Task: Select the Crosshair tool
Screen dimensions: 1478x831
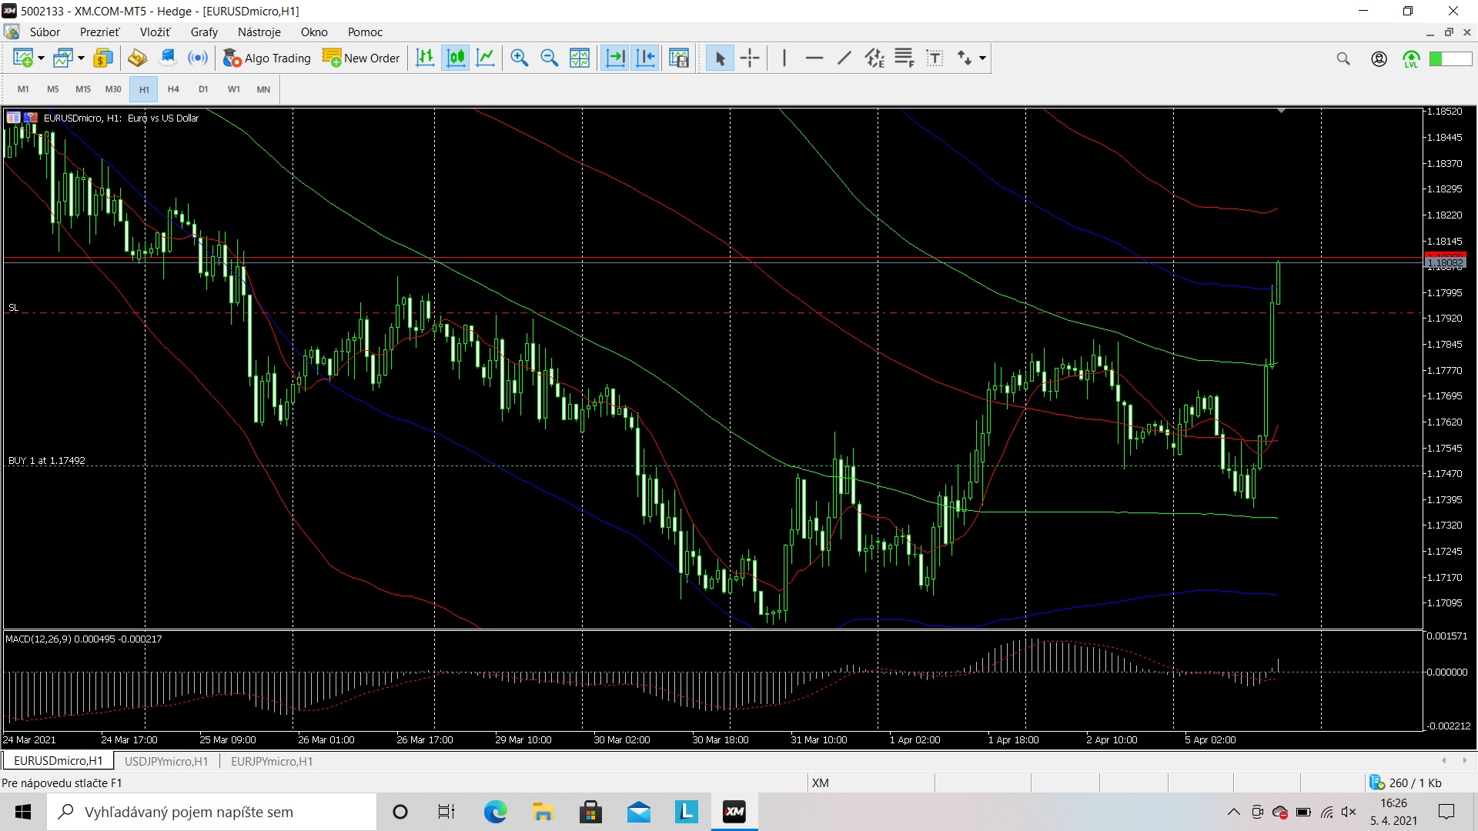Action: pos(750,58)
